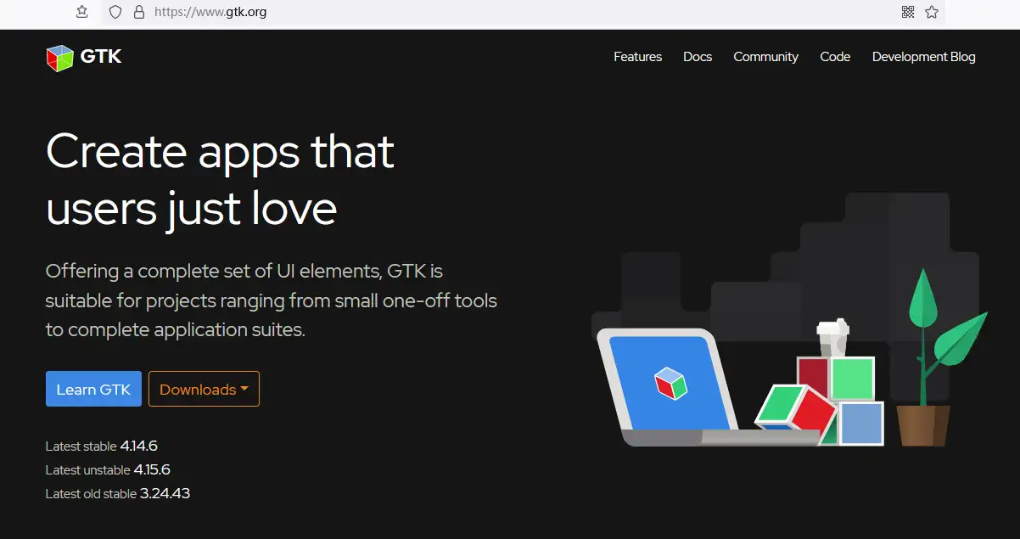Click the padlock site security icon

139,12
